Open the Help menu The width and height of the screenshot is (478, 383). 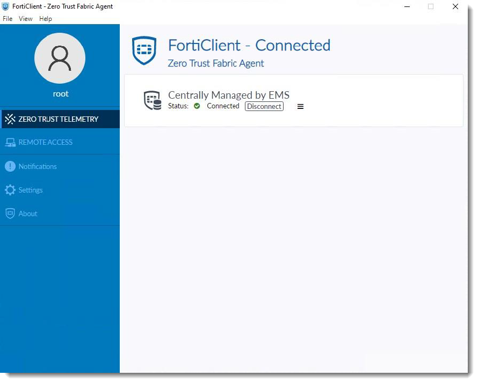click(46, 18)
